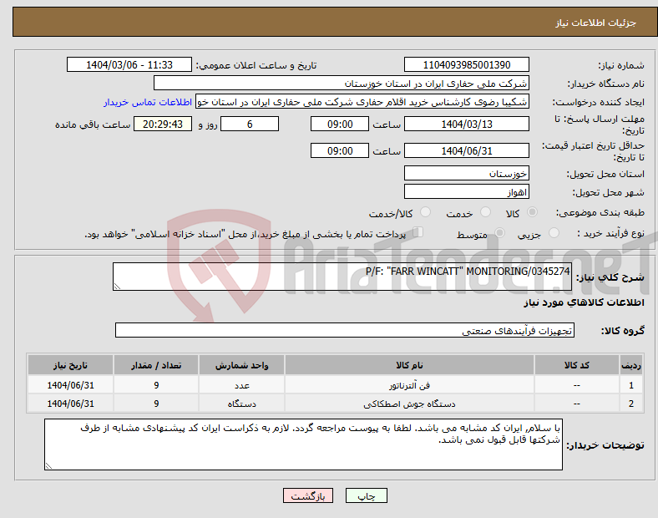The width and height of the screenshot is (658, 518).
Task: Toggle the اسناد خزانه اسلامی payment checkbox
Action: click(418, 232)
